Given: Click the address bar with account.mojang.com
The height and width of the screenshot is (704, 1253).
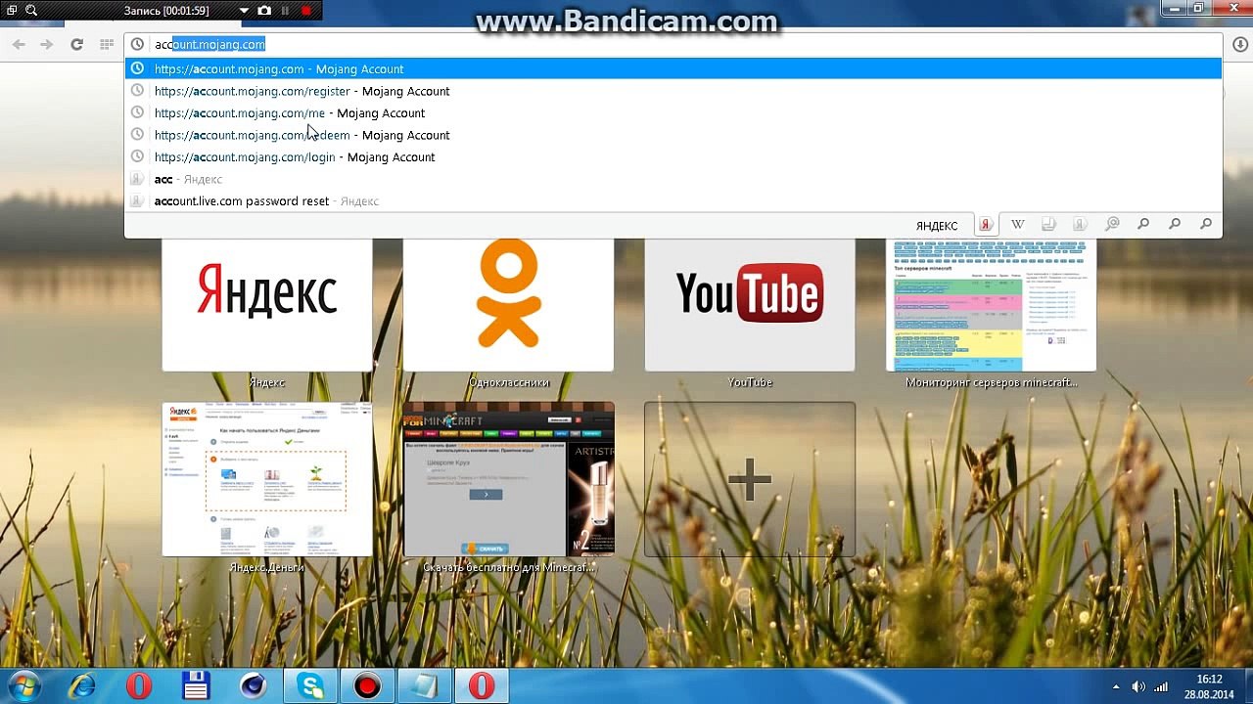Looking at the screenshot, I should coord(673,44).
